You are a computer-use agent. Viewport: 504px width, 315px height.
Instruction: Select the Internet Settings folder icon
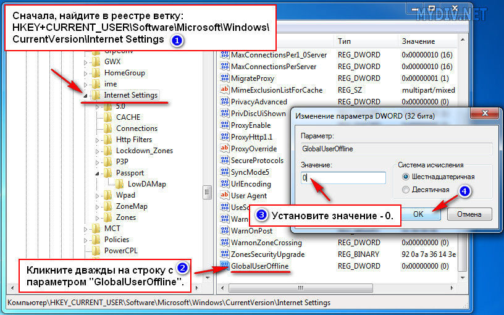(x=96, y=95)
